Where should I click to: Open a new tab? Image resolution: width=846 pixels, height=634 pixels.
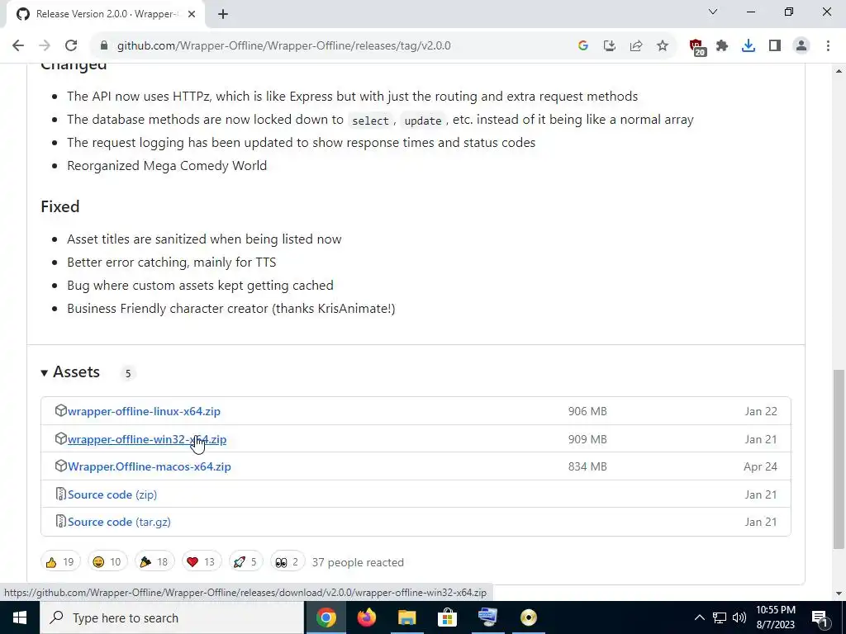(223, 15)
